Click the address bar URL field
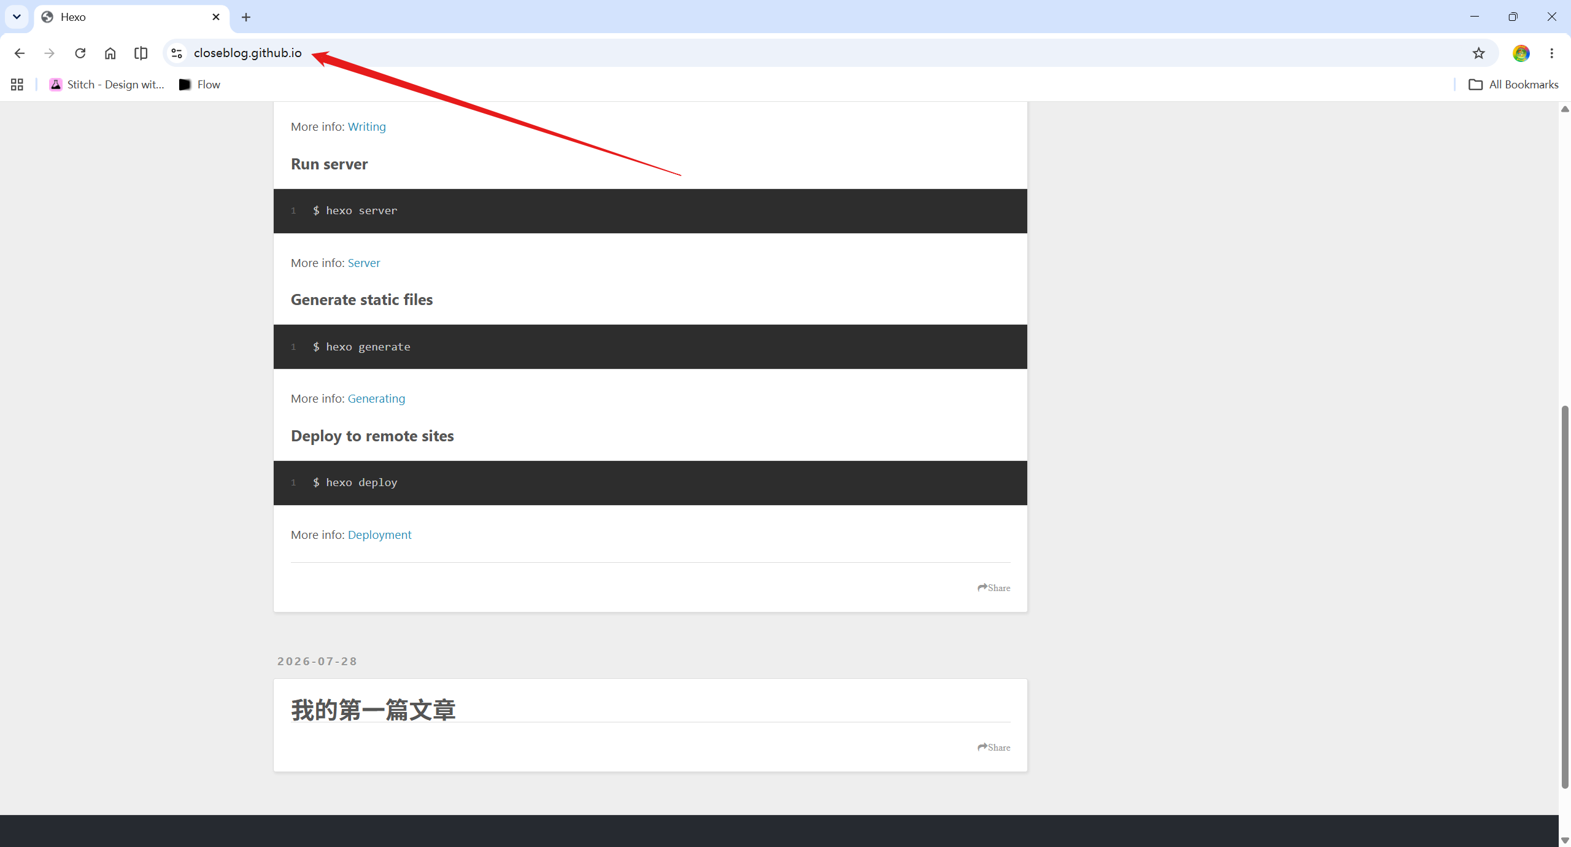 [822, 53]
